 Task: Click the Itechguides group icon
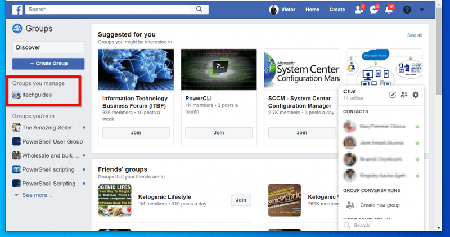16,95
